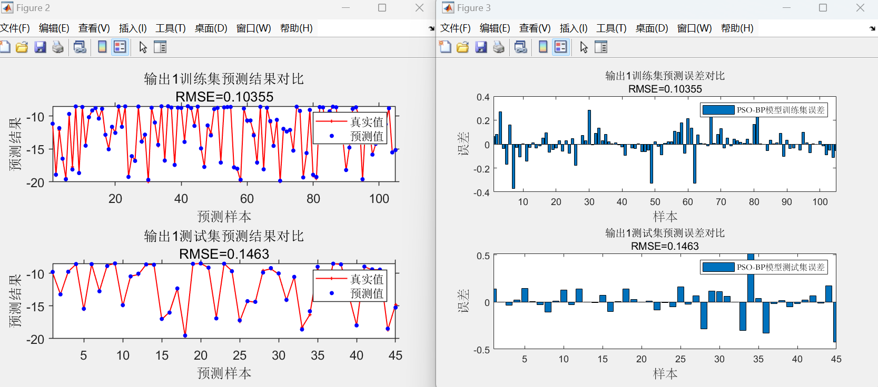
Task: Create a new figure from Figure 2 toolbar
Action: click(5, 47)
